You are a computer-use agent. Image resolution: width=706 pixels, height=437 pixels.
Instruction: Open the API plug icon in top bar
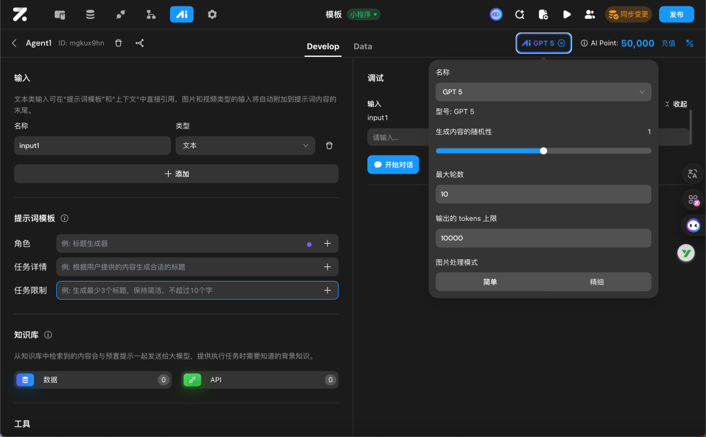(120, 14)
